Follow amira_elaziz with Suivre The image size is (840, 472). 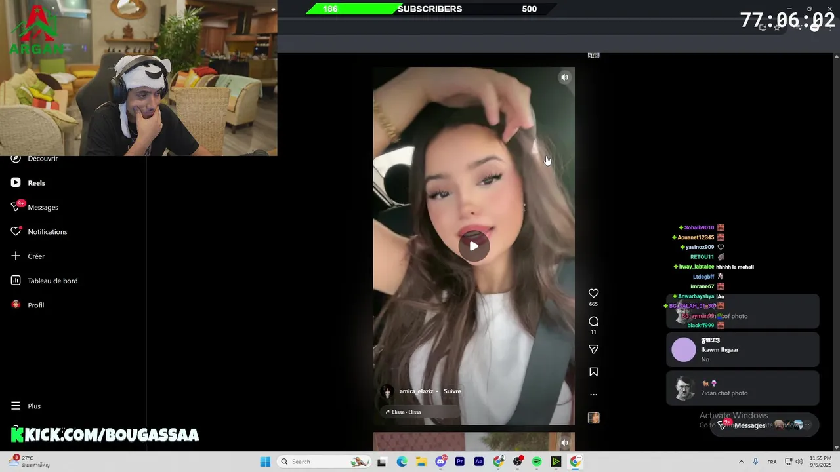click(452, 391)
